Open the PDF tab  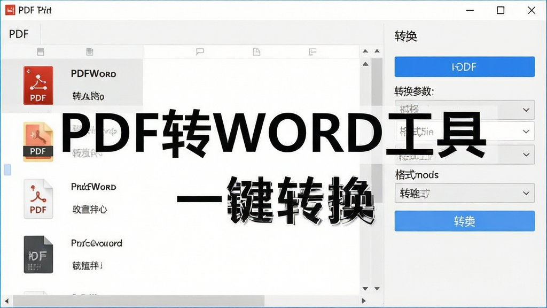(19, 34)
